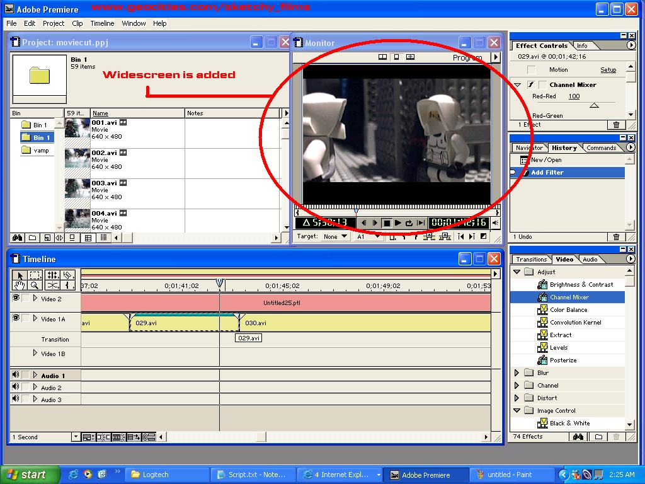Enable Loop playback in the Monitor
Image resolution: width=645 pixels, height=484 pixels.
409,222
